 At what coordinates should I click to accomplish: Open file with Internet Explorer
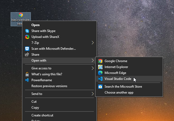click(x=129, y=67)
